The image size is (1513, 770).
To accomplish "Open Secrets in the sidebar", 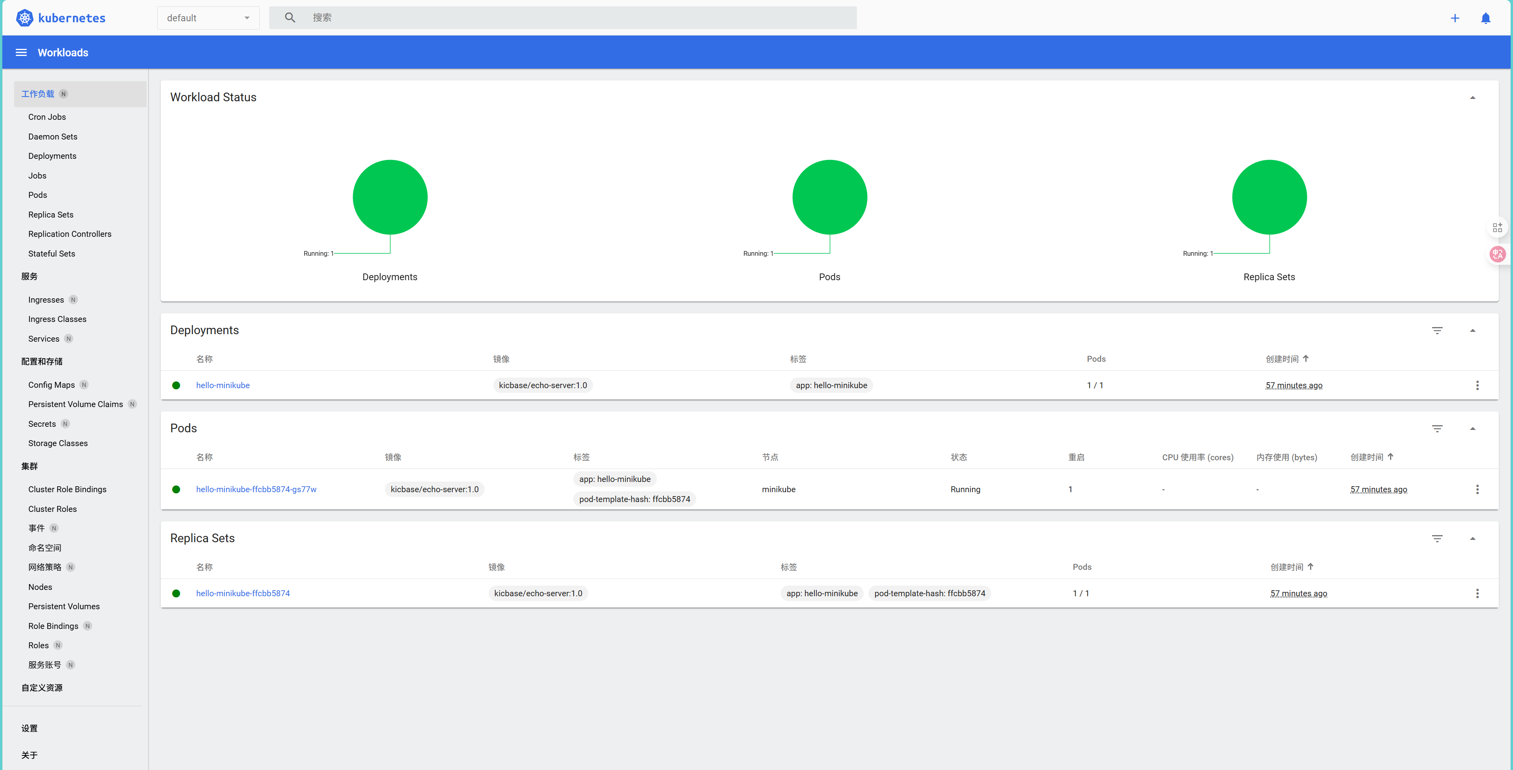I will pyautogui.click(x=42, y=424).
